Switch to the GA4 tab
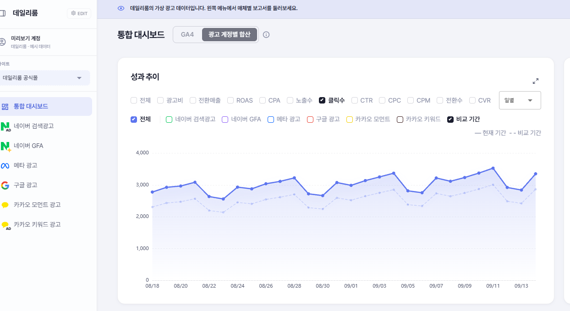This screenshot has width=570, height=311. [187, 35]
